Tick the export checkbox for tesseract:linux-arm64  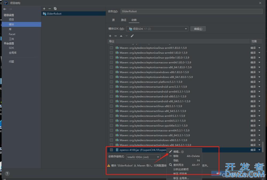(111, 120)
